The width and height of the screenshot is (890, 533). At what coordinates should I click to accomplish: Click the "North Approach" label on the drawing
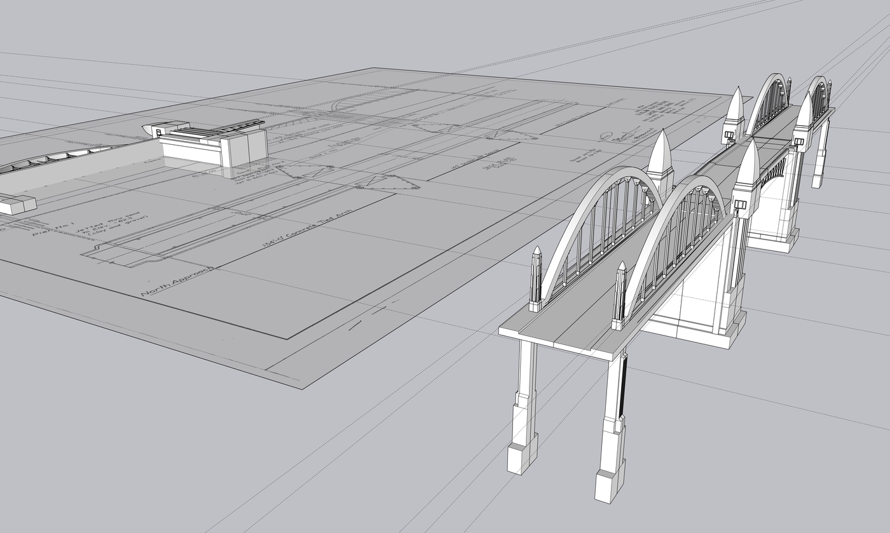(x=177, y=283)
